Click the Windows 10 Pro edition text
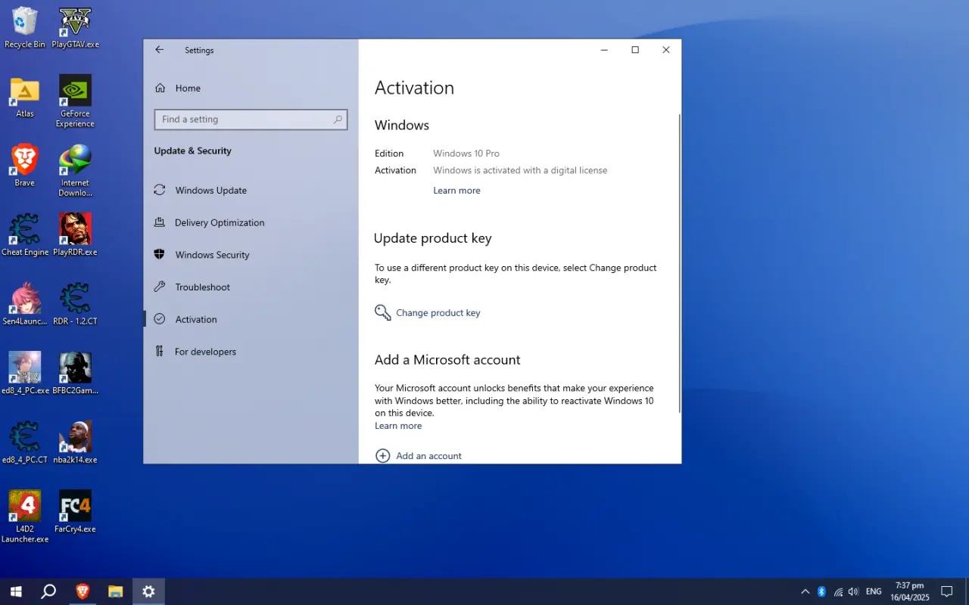Screen dimensions: 969x605 click(466, 154)
